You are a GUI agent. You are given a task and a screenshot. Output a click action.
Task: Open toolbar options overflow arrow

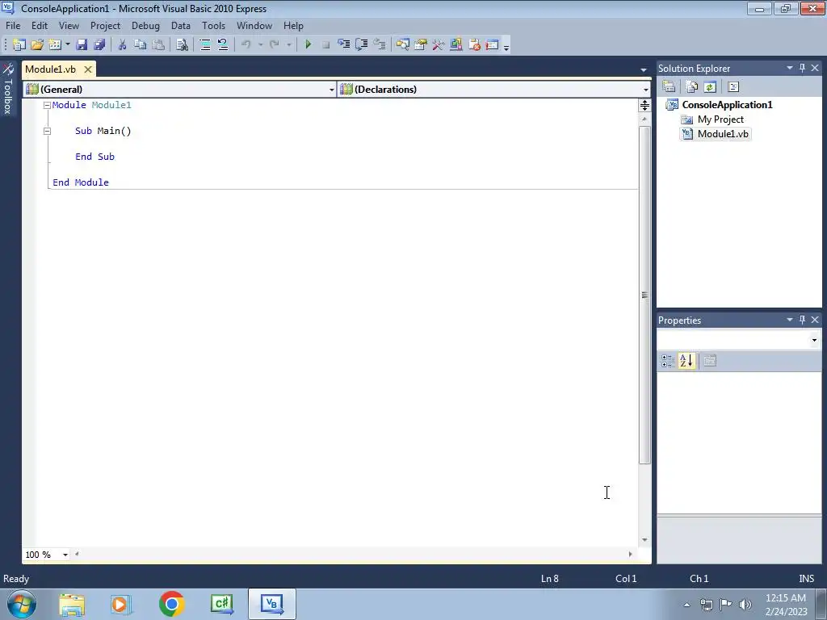point(506,47)
